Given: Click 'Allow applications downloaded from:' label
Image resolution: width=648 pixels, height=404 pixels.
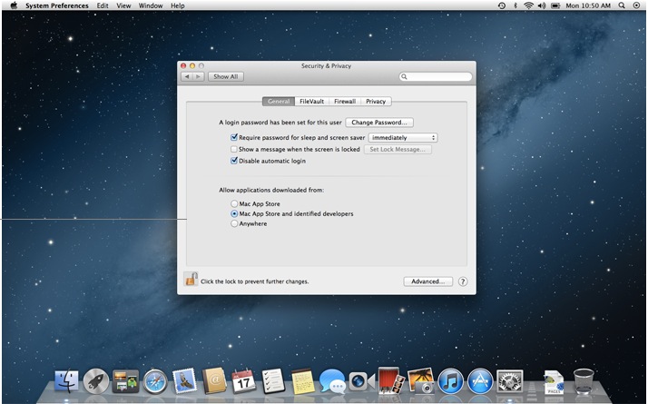Looking at the screenshot, I should 271,191.
